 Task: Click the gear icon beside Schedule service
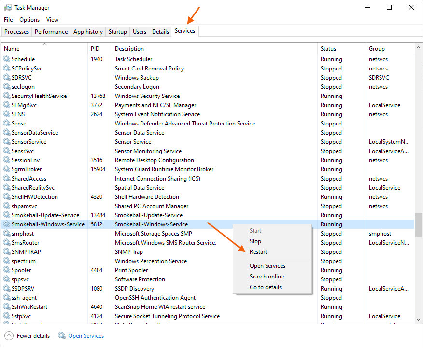point(7,59)
